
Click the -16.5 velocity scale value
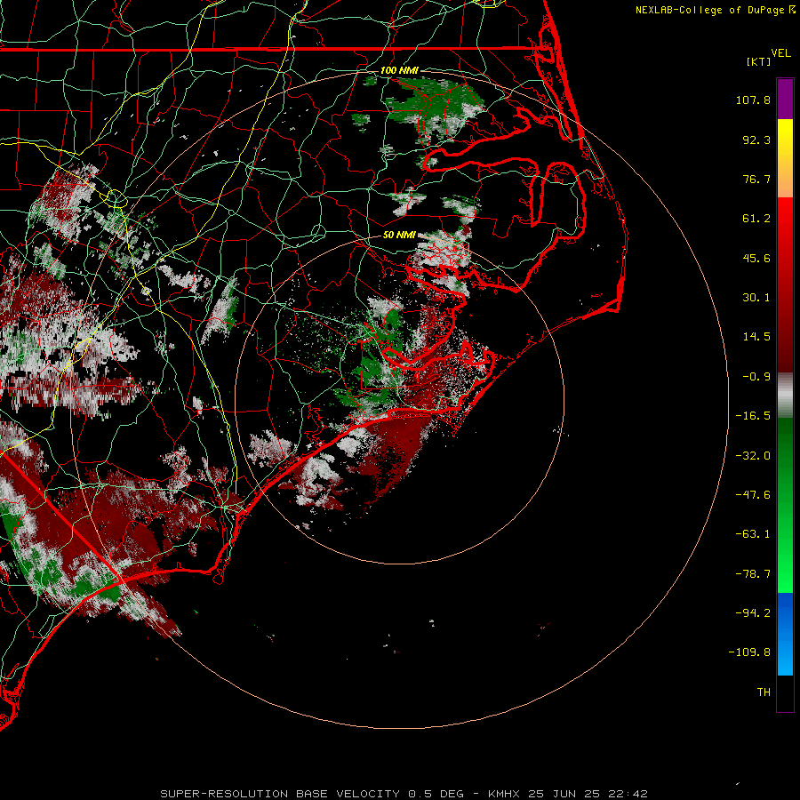(753, 416)
